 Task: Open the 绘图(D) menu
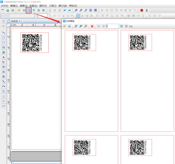click(33, 6)
